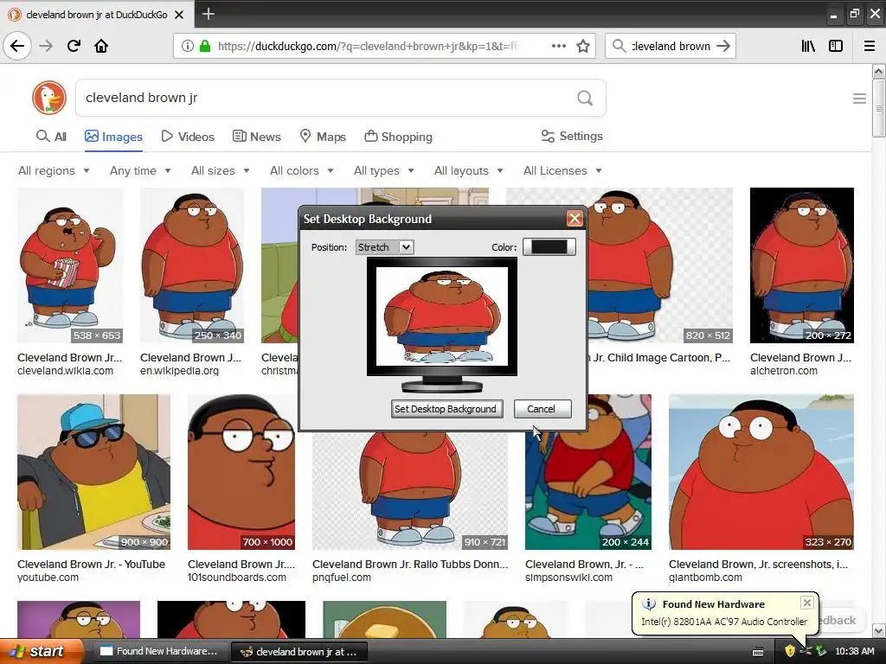The width and height of the screenshot is (886, 664).
Task: Expand the All layouts filter
Action: [x=468, y=170]
